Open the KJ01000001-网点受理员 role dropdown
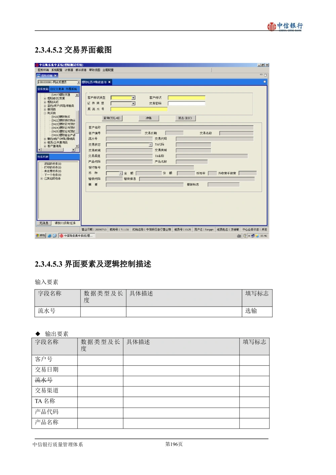This screenshot has width=336, height=475. click(78, 82)
